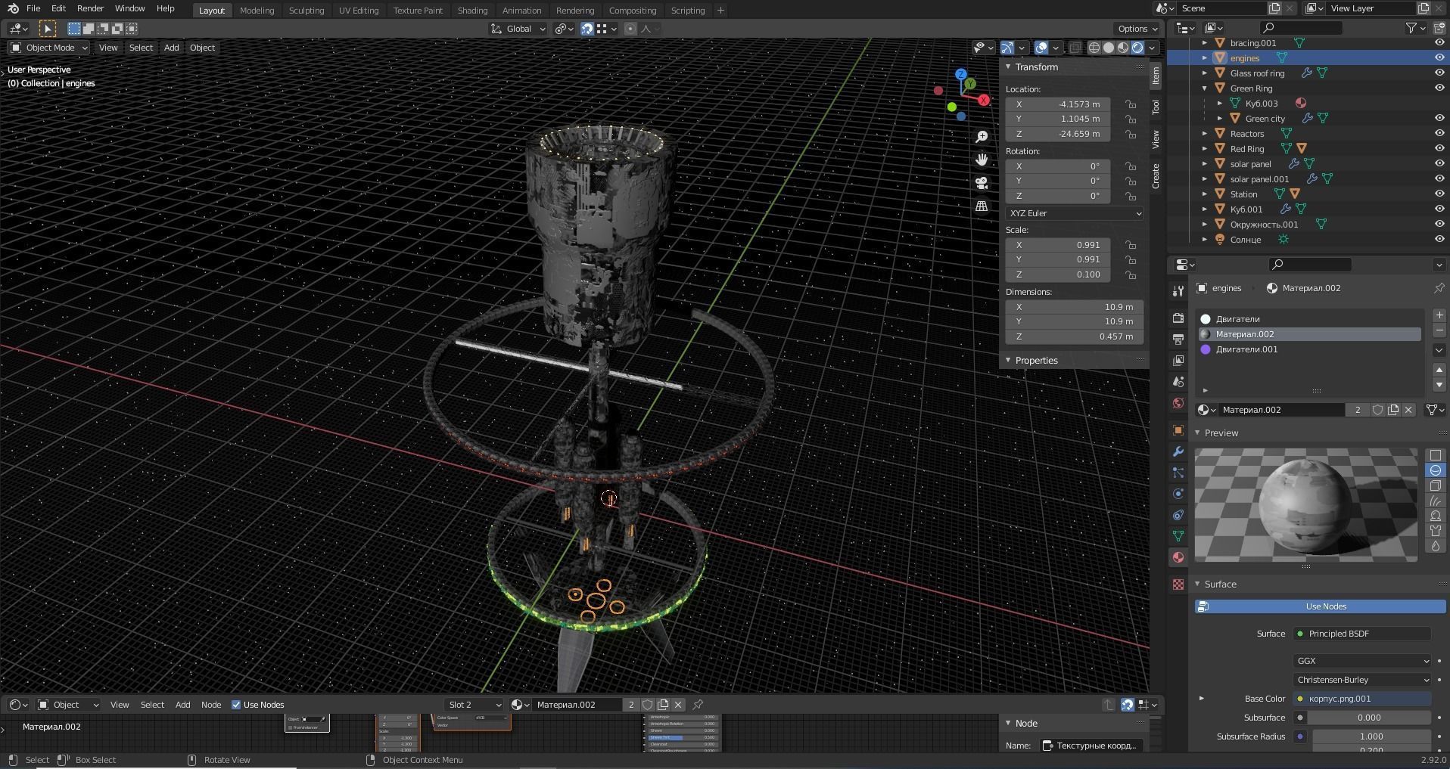Open the Texture properties checker tab icon
The height and width of the screenshot is (769, 1450).
(1178, 585)
